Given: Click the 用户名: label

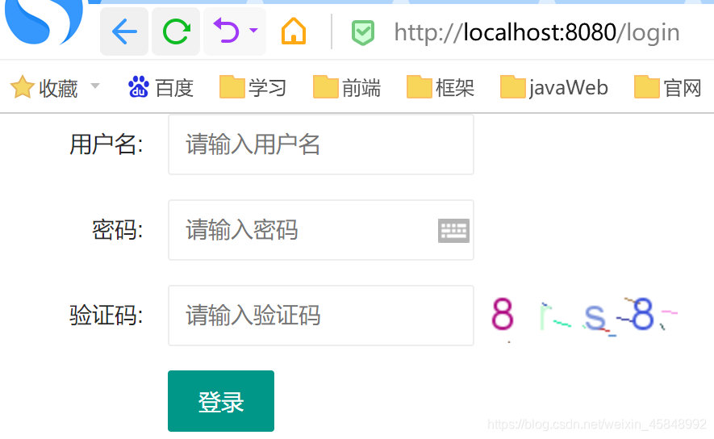Looking at the screenshot, I should click(106, 144).
